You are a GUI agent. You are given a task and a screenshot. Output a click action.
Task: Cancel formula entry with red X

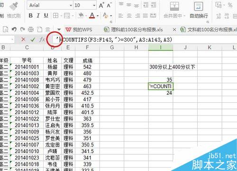23,39
